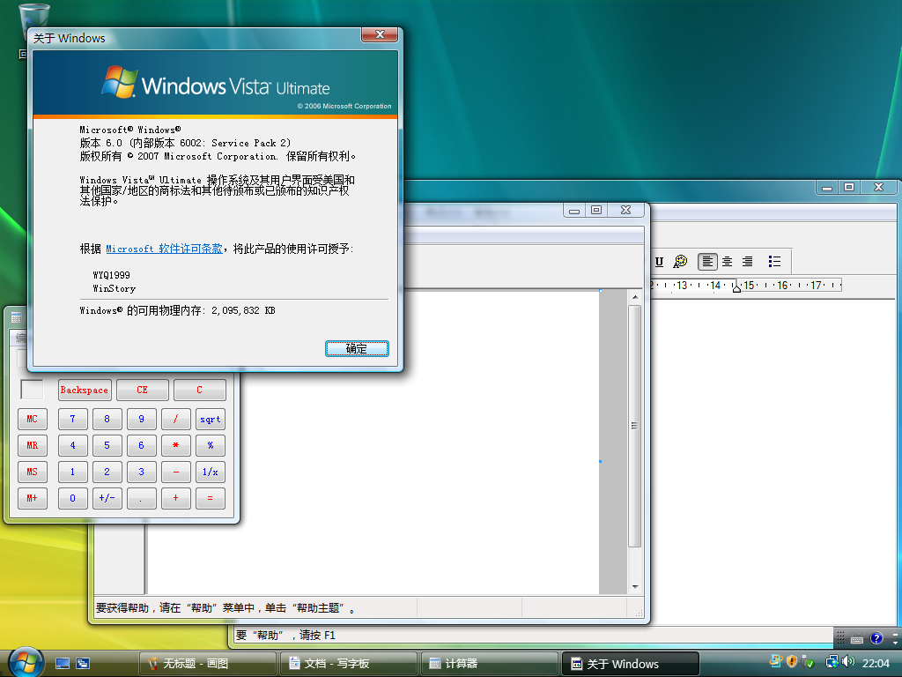Click the memory indicator box in Calculator
This screenshot has width=902, height=677.
[33, 390]
